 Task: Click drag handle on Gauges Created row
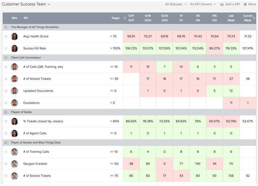coord(6,164)
